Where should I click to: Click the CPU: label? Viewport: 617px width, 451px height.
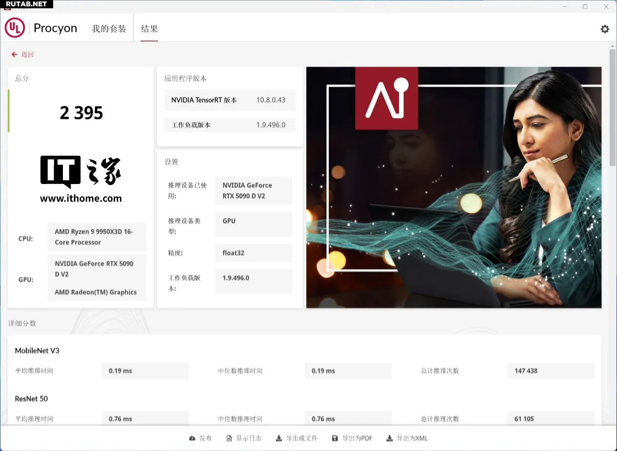26,239
